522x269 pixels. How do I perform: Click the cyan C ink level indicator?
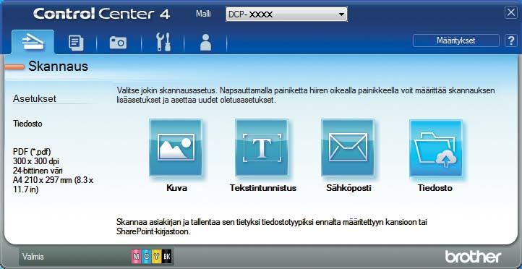[146, 257]
